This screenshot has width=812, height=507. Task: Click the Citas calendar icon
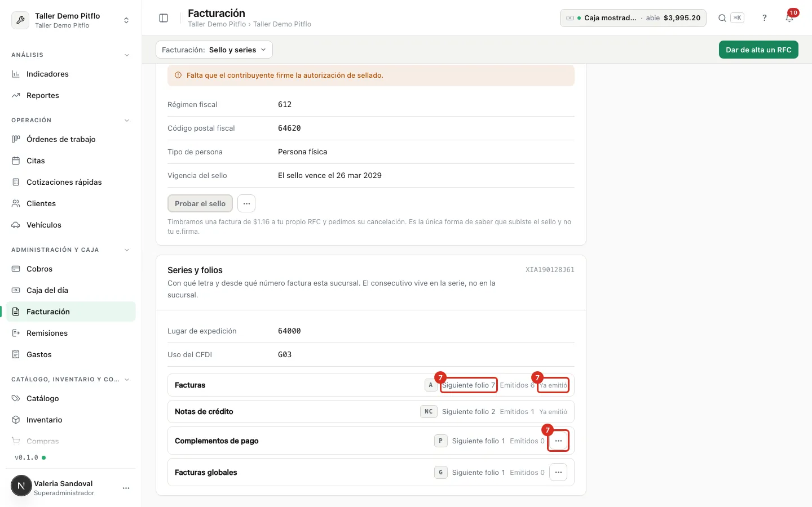click(x=16, y=161)
